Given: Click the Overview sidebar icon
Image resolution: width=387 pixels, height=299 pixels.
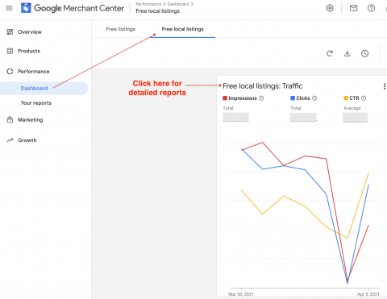Looking at the screenshot, I should coord(10,32).
